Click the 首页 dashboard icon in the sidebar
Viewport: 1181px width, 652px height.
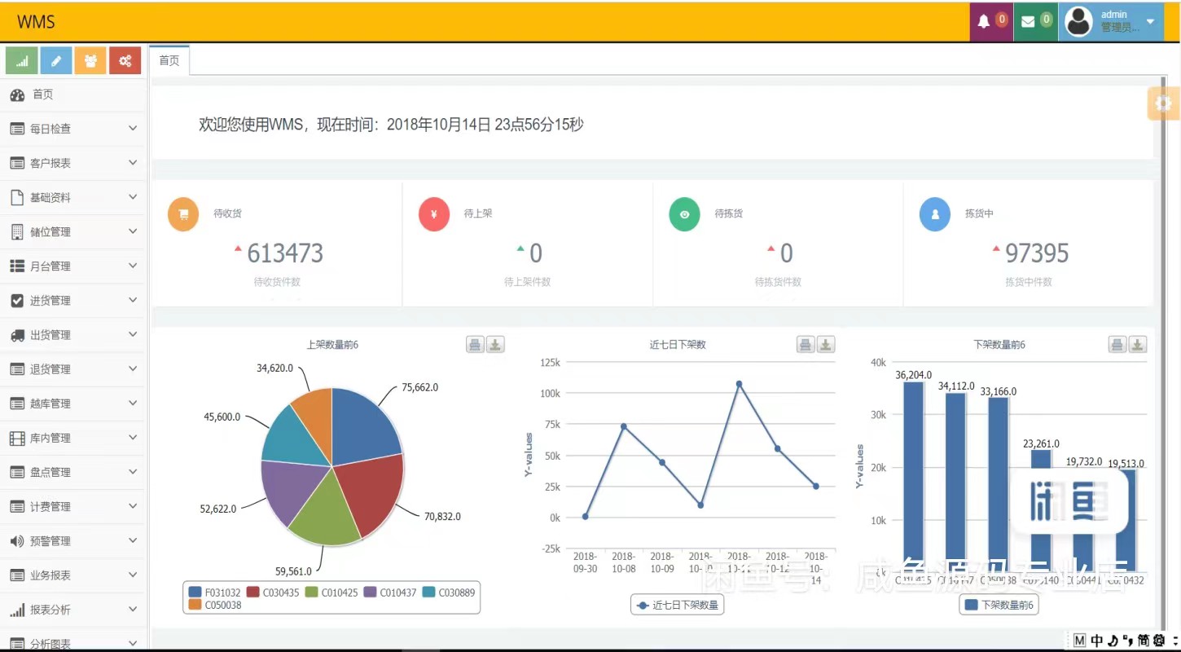pyautogui.click(x=17, y=95)
